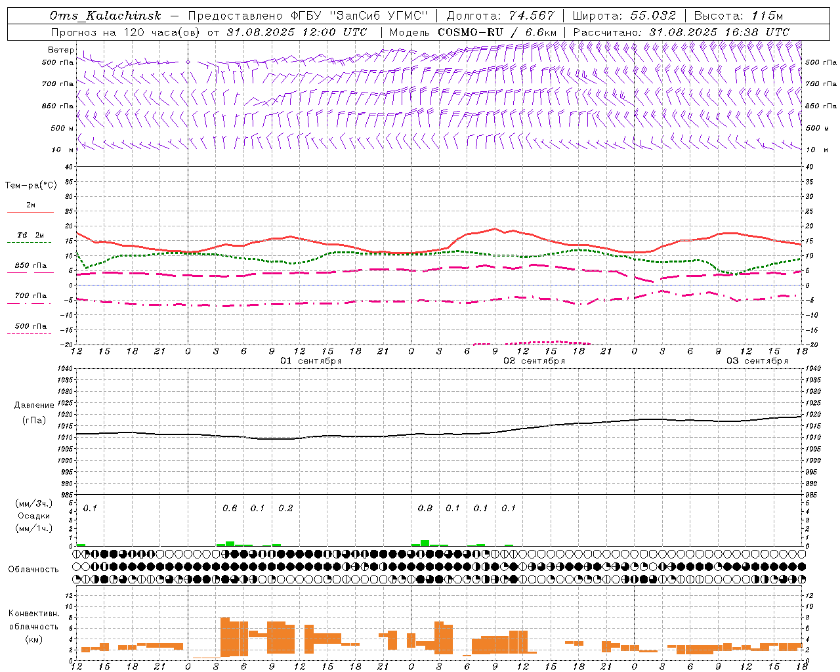Click the pink dotted 500 гПа temperature segment
The height and width of the screenshot is (672, 840).
pos(533,343)
